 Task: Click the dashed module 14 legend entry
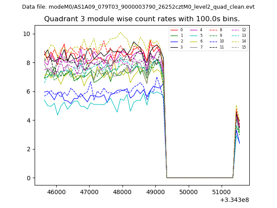pyautogui.click(x=237, y=41)
